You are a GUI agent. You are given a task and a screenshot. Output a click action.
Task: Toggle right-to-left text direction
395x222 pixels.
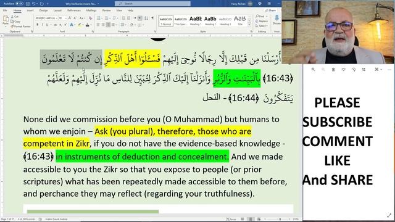pos(140,18)
